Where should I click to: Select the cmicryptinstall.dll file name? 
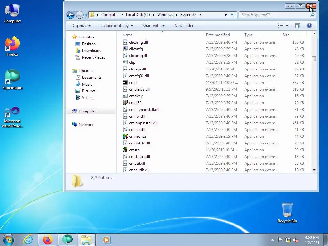tap(144, 110)
